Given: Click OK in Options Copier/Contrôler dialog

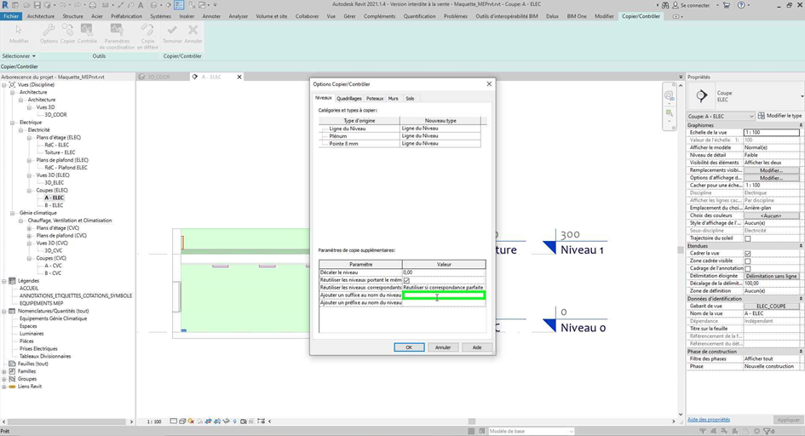Looking at the screenshot, I should tap(409, 347).
